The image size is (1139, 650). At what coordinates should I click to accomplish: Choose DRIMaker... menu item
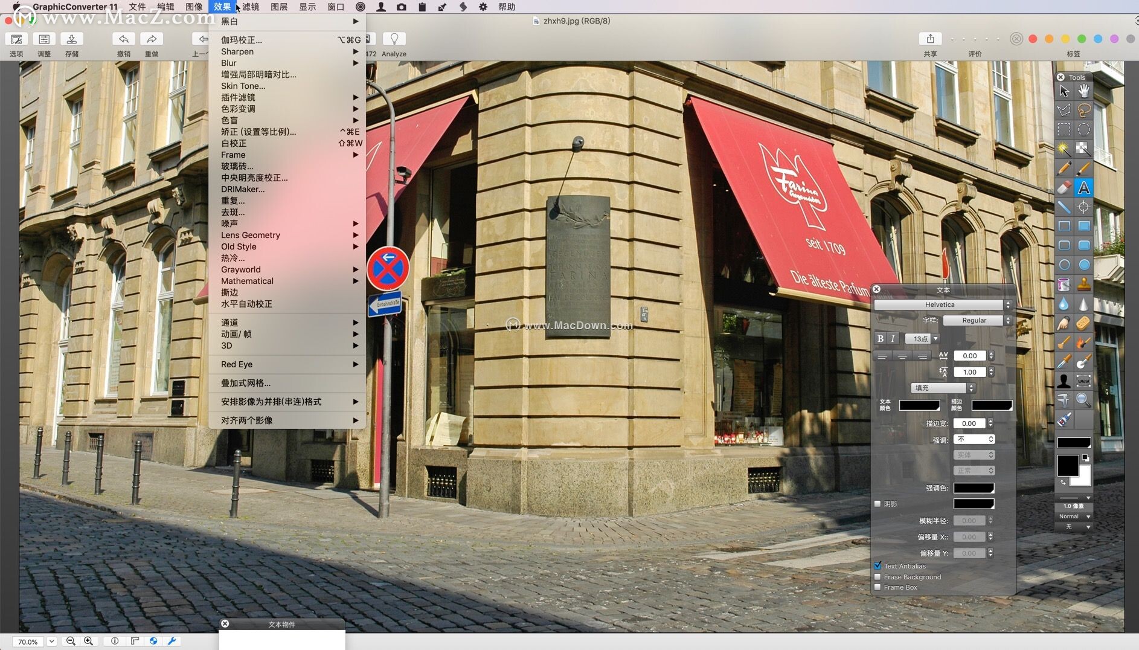[x=287, y=189]
